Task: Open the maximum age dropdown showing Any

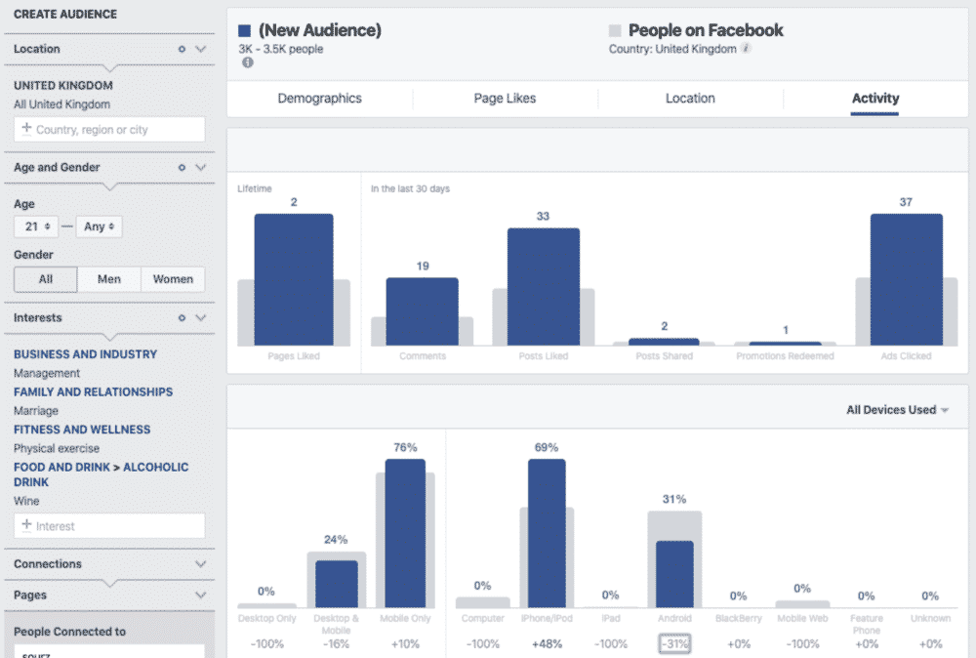Action: (x=99, y=226)
